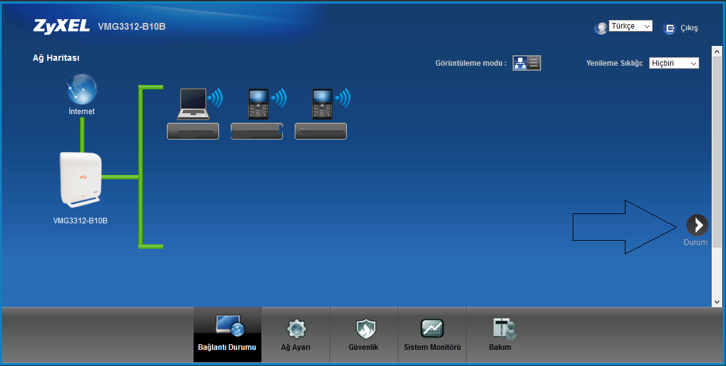Select the second wireless phone device icon
The image size is (726, 366).
322,104
